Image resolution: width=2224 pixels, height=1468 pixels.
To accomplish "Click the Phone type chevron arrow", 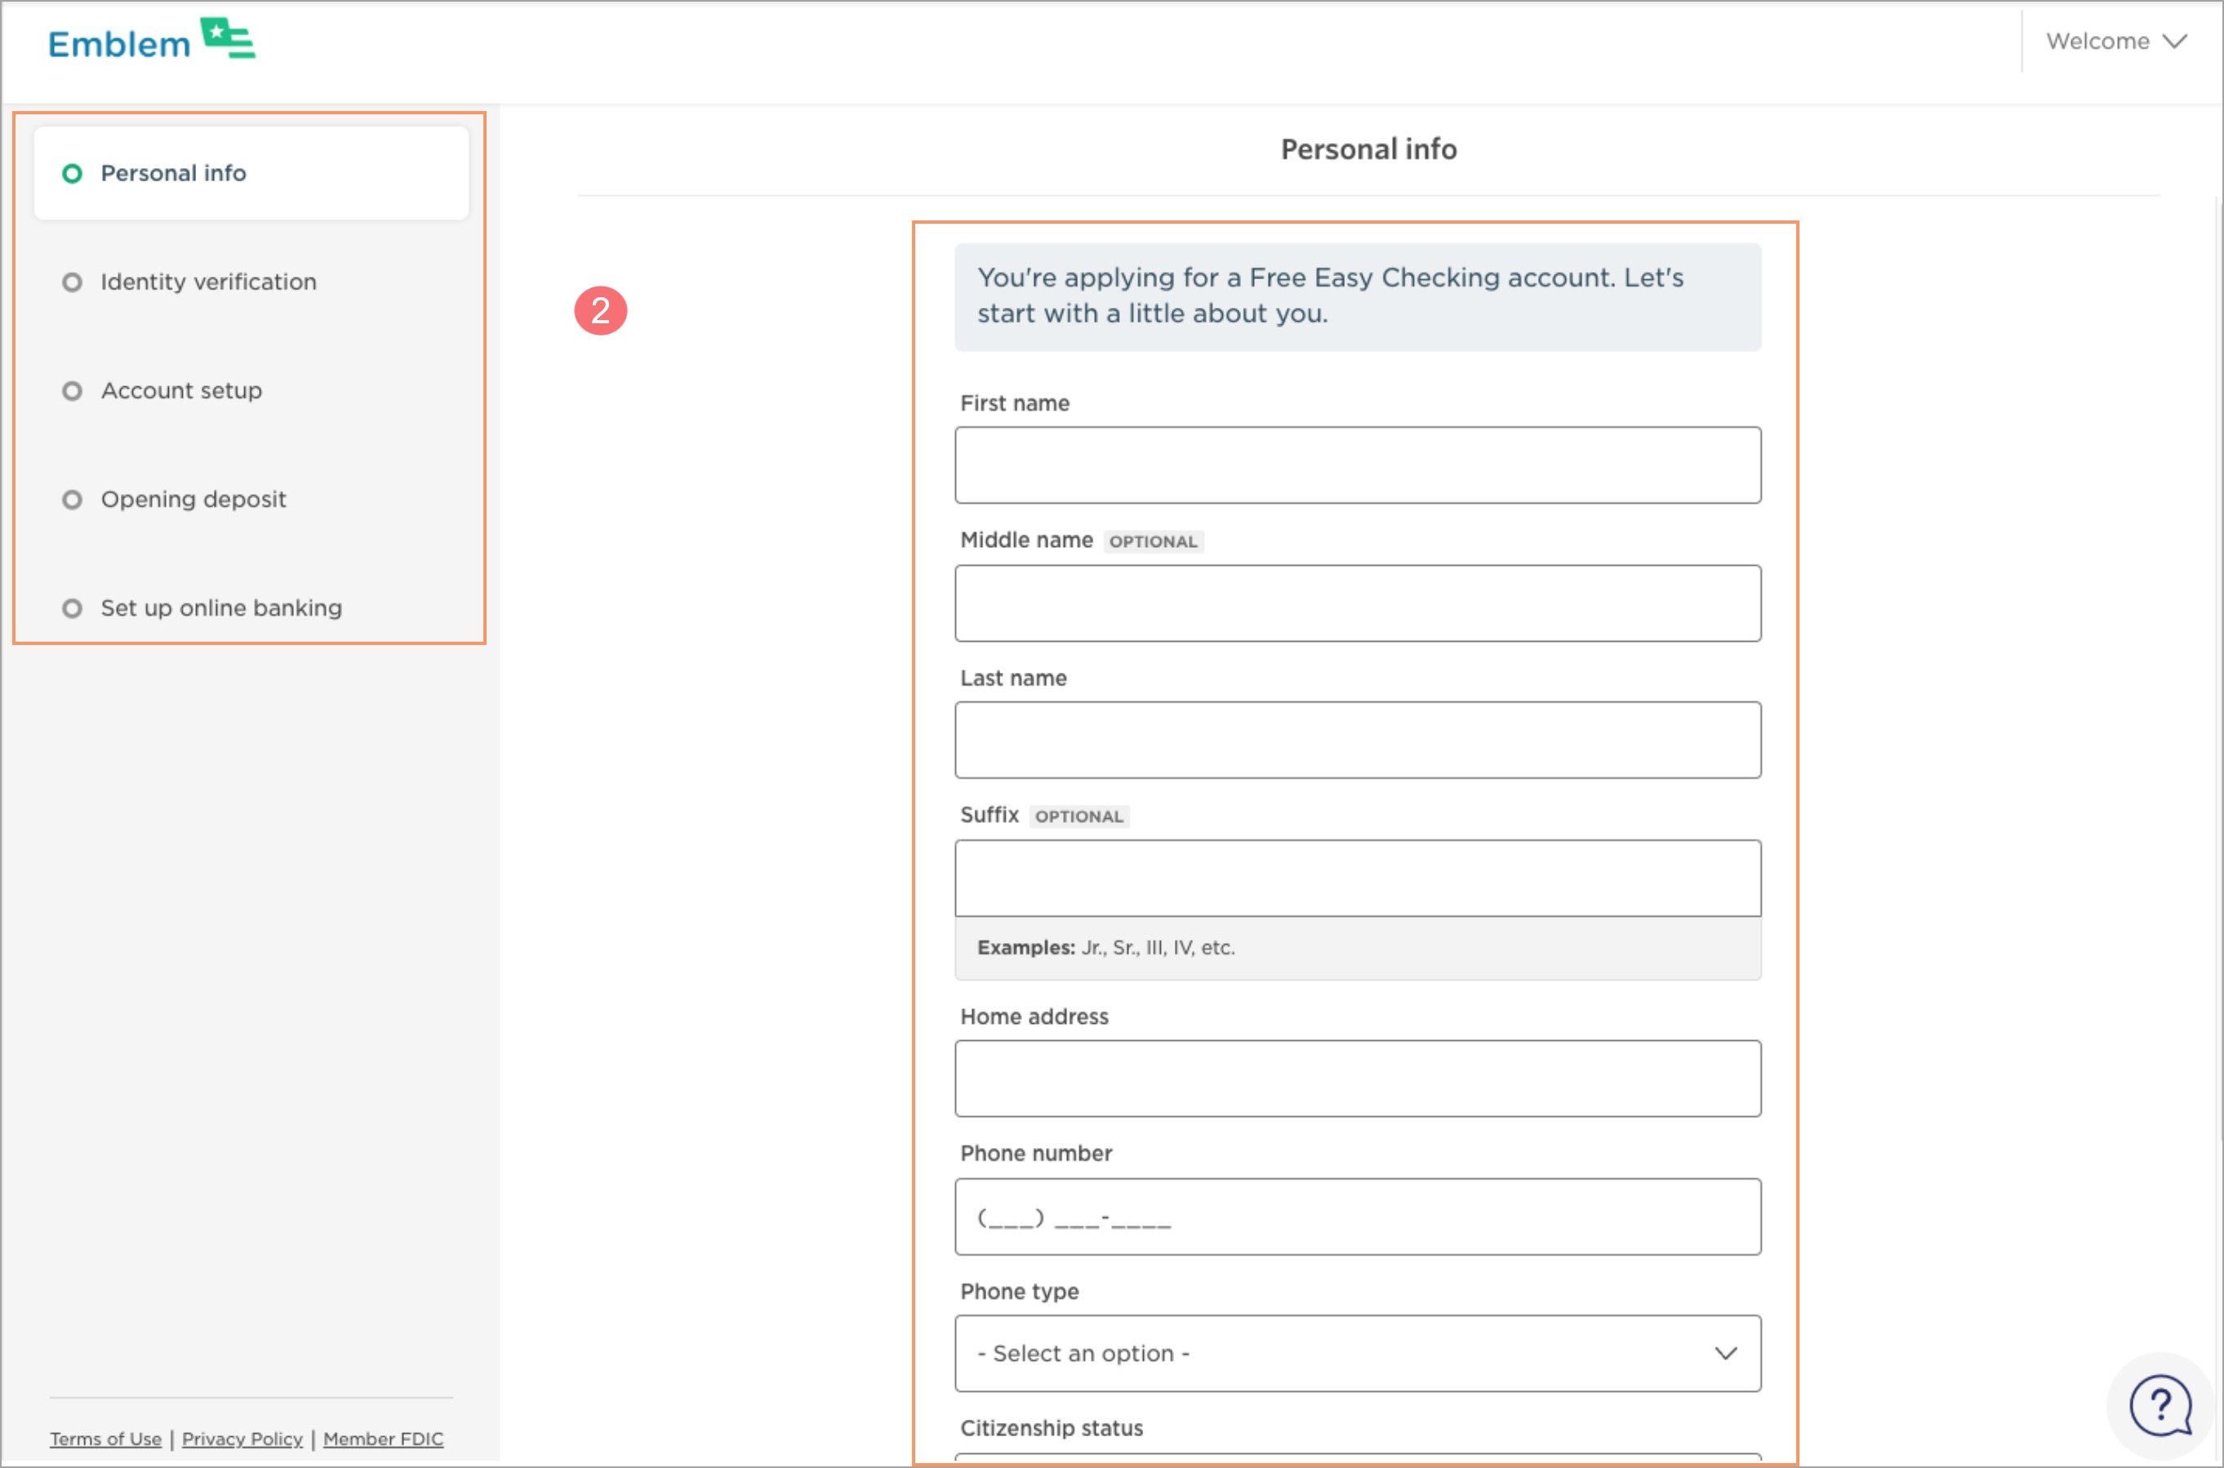I will coord(1725,1354).
